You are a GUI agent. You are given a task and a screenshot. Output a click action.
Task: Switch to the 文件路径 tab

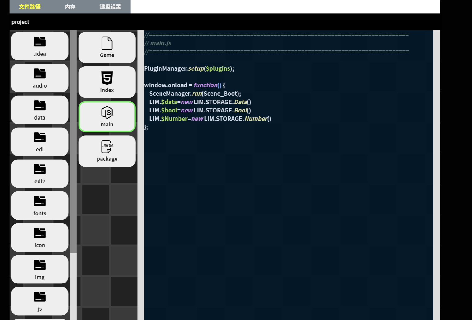click(30, 7)
